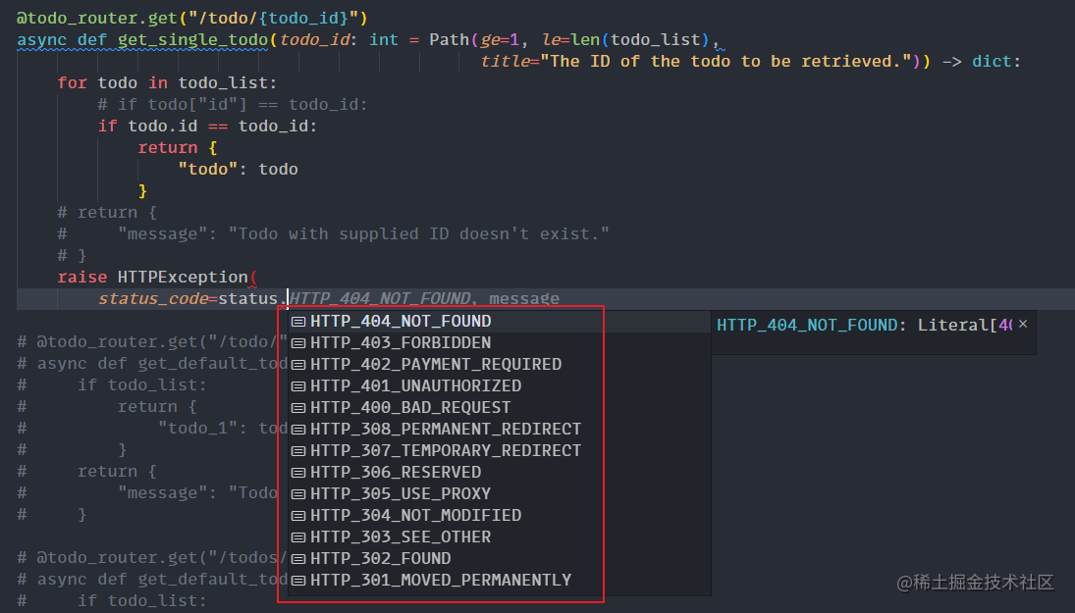This screenshot has height=613, width=1075.
Task: Click the Path(ge=1 parameter call
Action: pos(474,40)
